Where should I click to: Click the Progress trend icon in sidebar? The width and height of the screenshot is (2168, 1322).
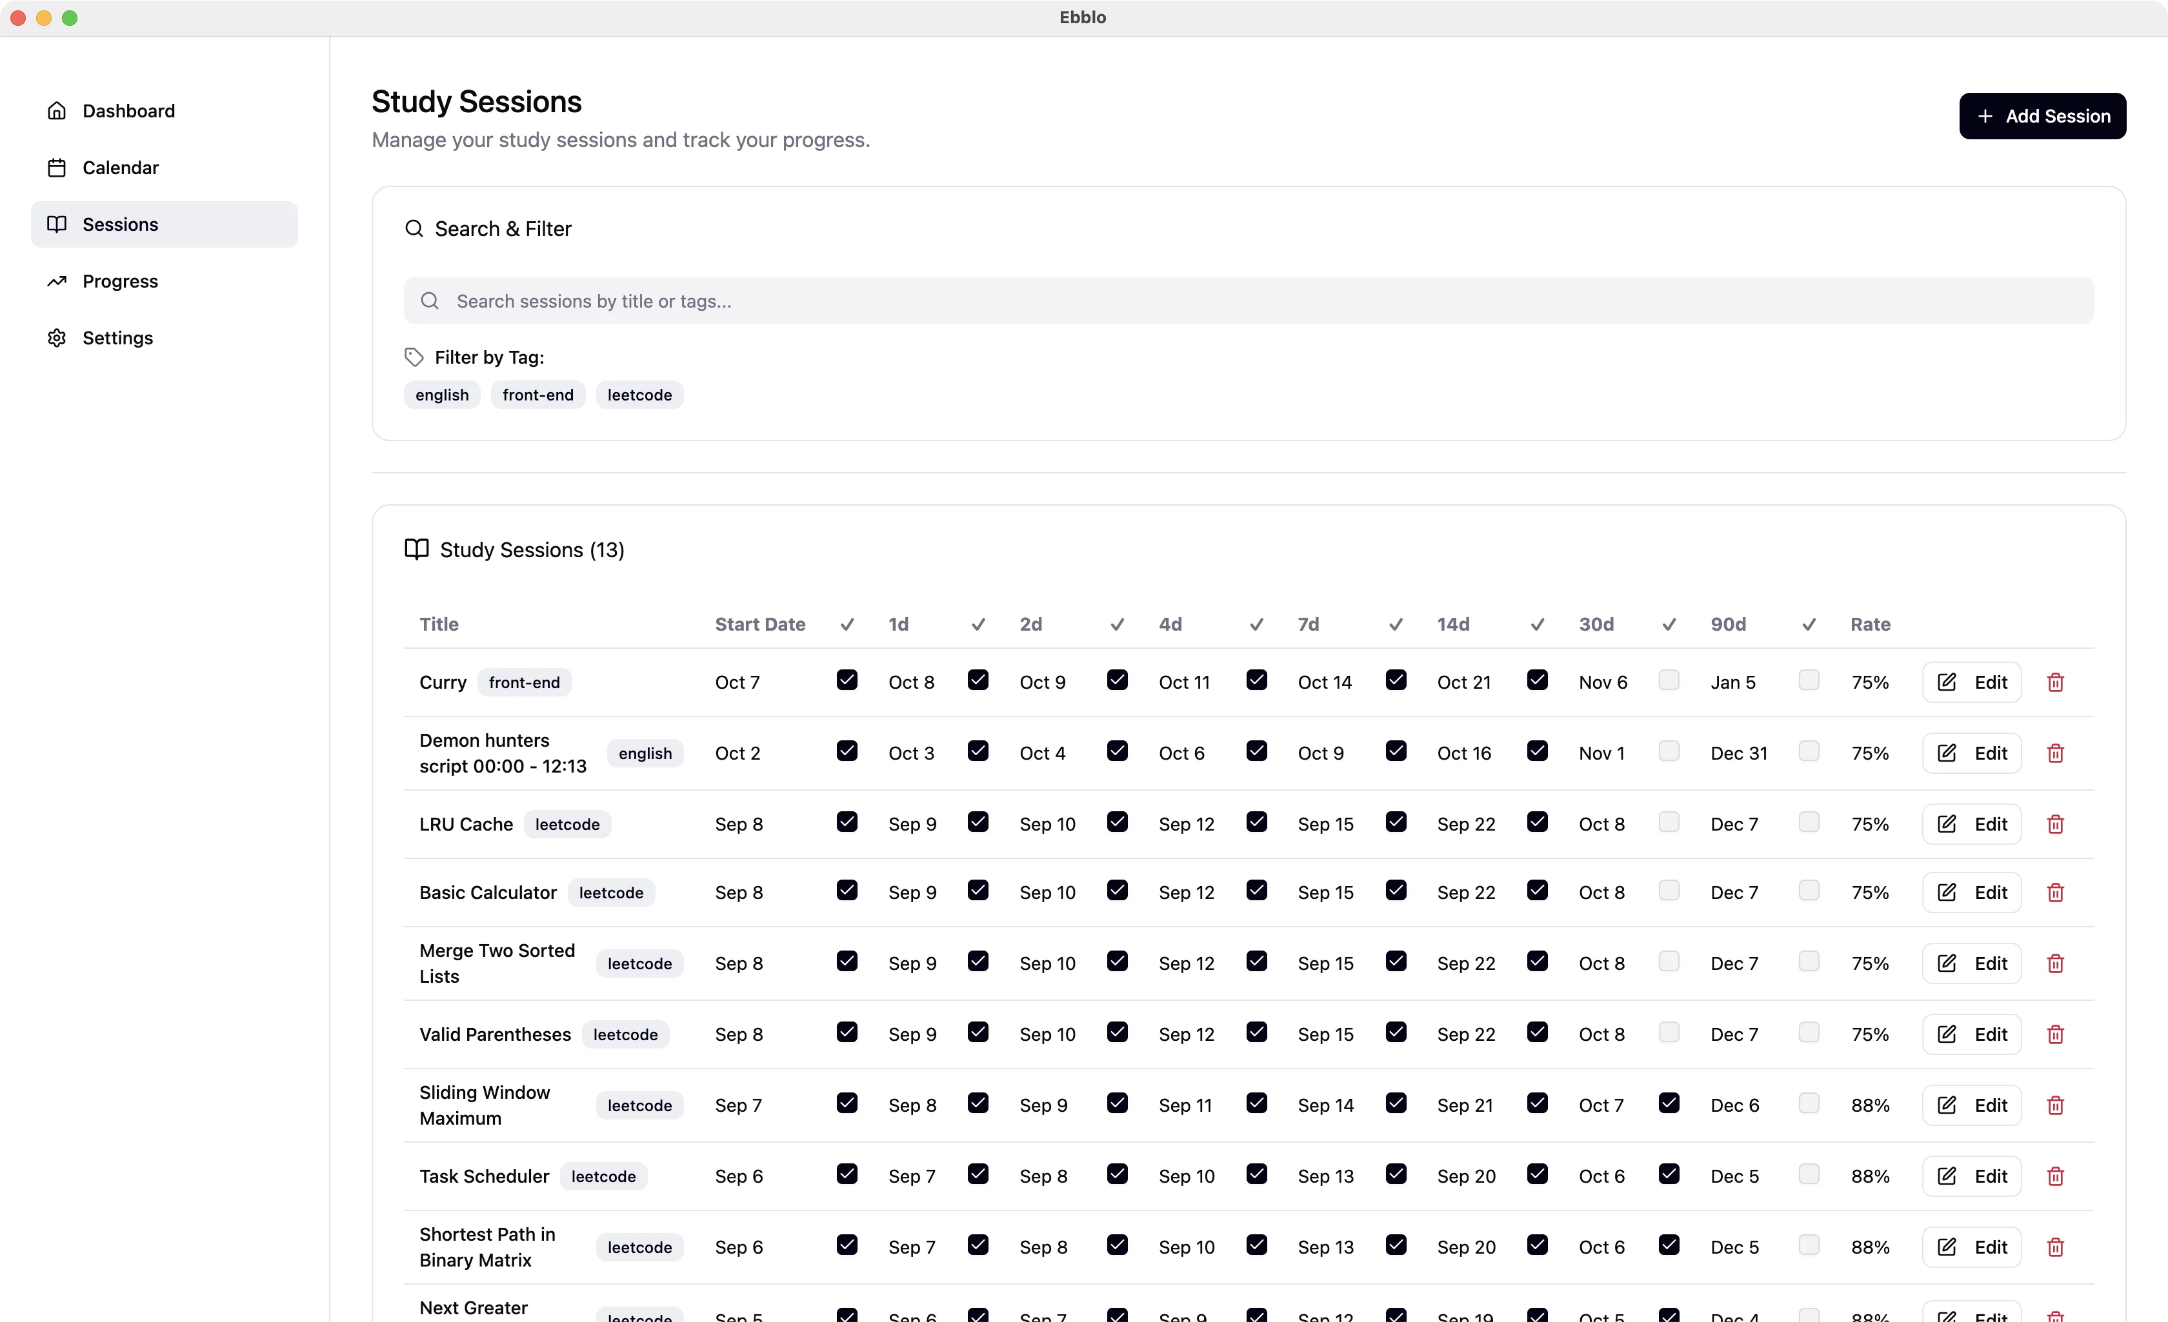(x=57, y=281)
